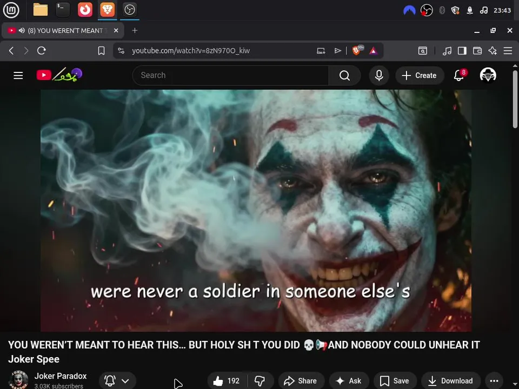
Task: Open YouTube notifications bell
Action: coord(459,75)
